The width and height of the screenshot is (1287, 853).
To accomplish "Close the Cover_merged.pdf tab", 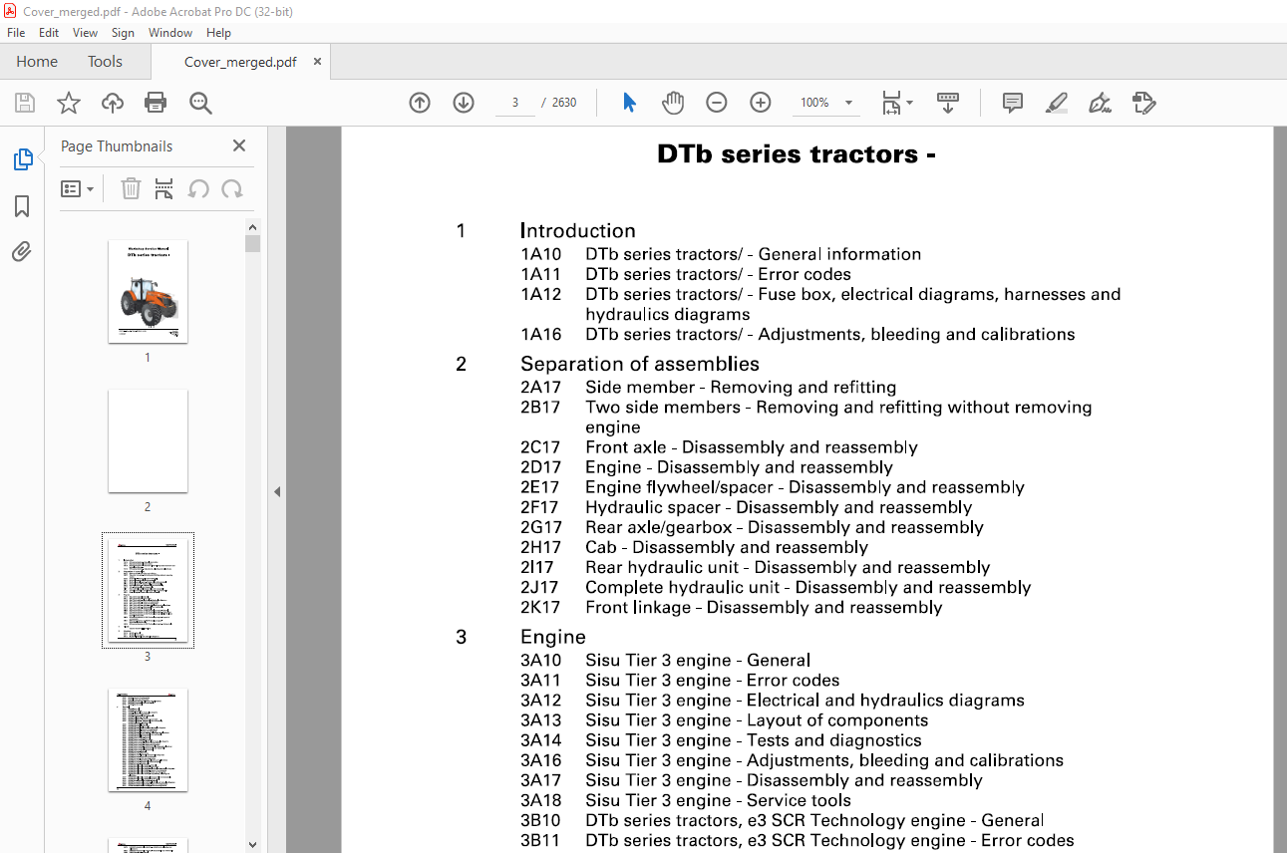I will [318, 62].
